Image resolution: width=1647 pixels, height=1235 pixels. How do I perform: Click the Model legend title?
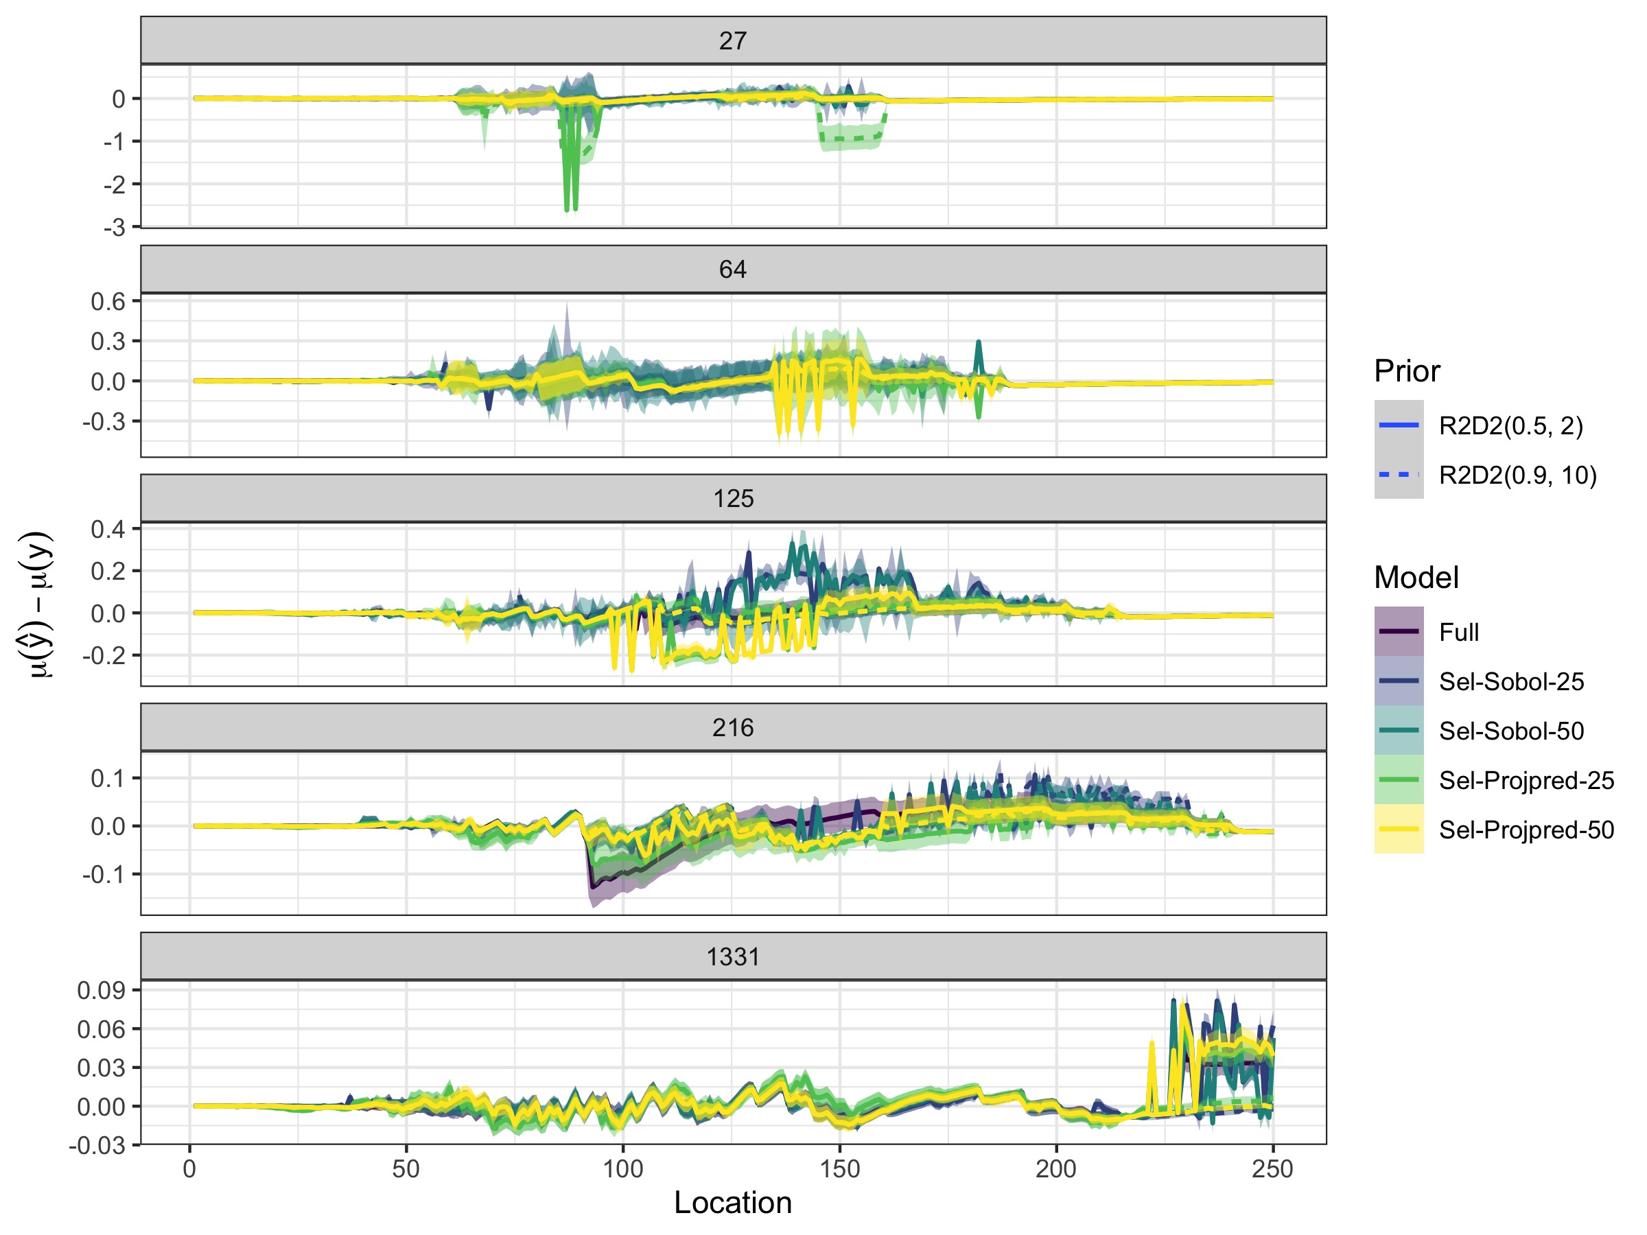tap(1416, 577)
